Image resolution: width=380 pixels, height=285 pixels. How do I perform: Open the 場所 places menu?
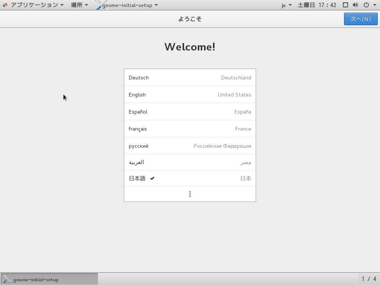(x=79, y=5)
